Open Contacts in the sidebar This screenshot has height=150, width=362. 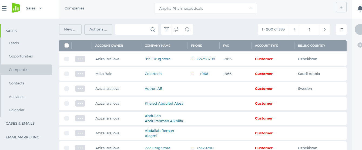click(x=16, y=83)
